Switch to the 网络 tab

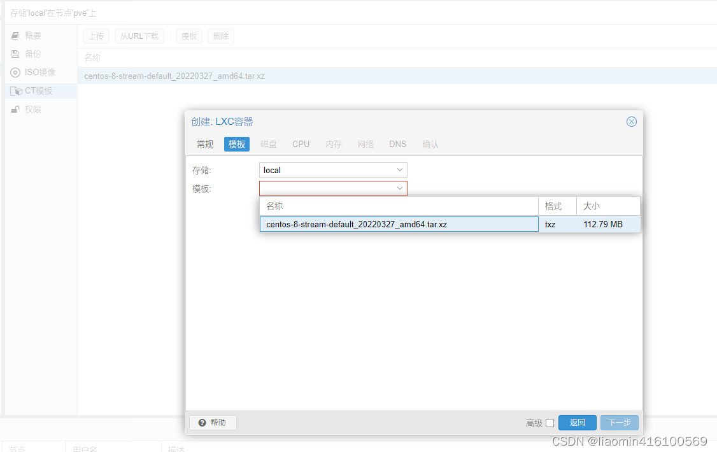[366, 145]
